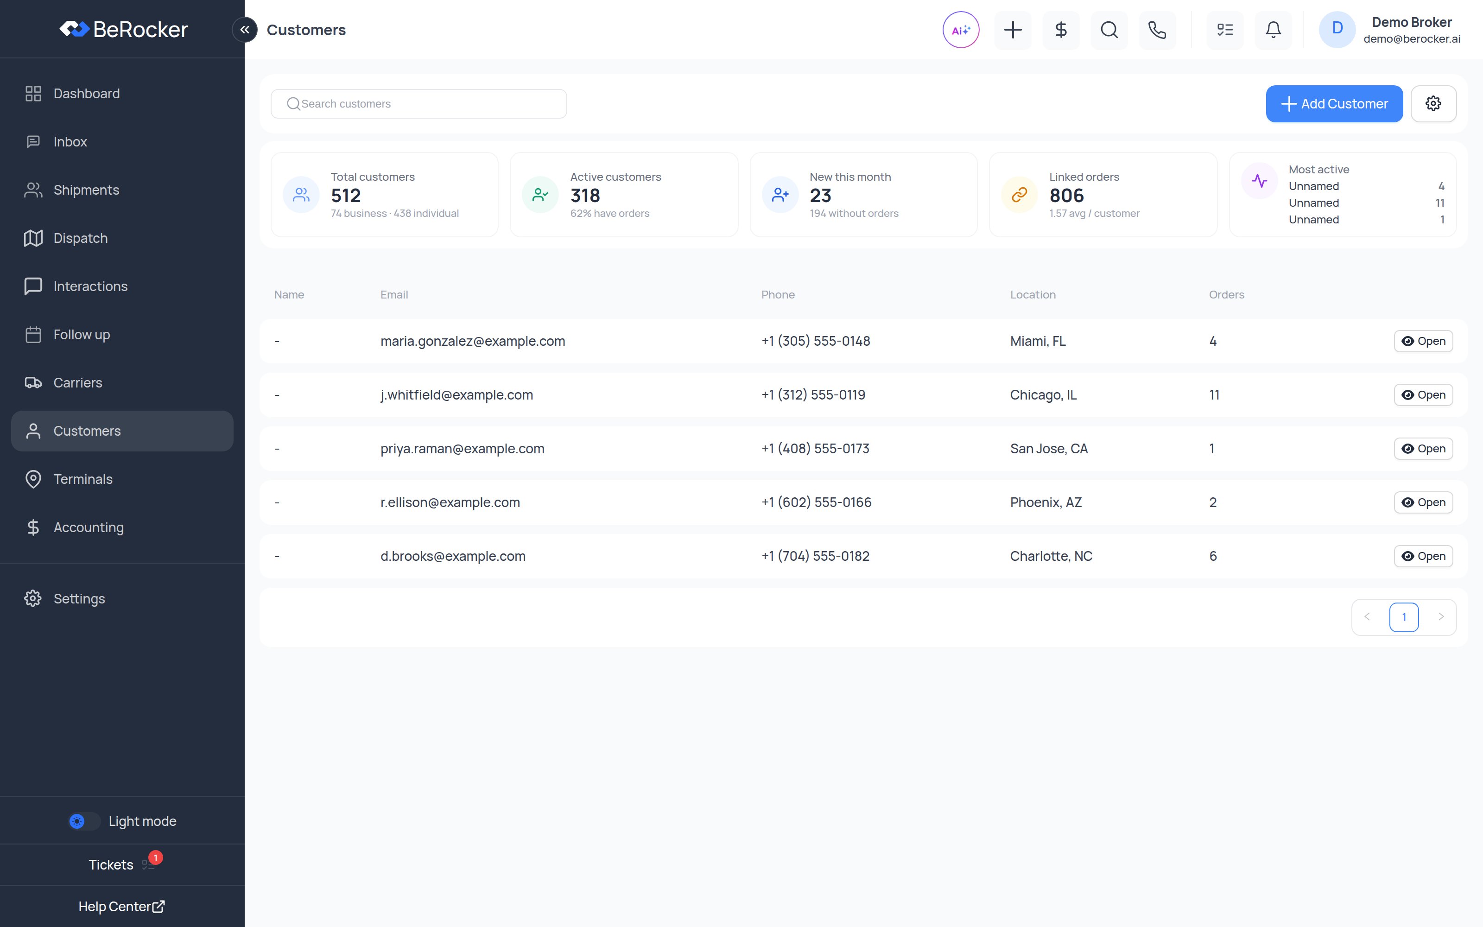Click the Accounting dollar icon
The height and width of the screenshot is (927, 1483).
tap(33, 527)
